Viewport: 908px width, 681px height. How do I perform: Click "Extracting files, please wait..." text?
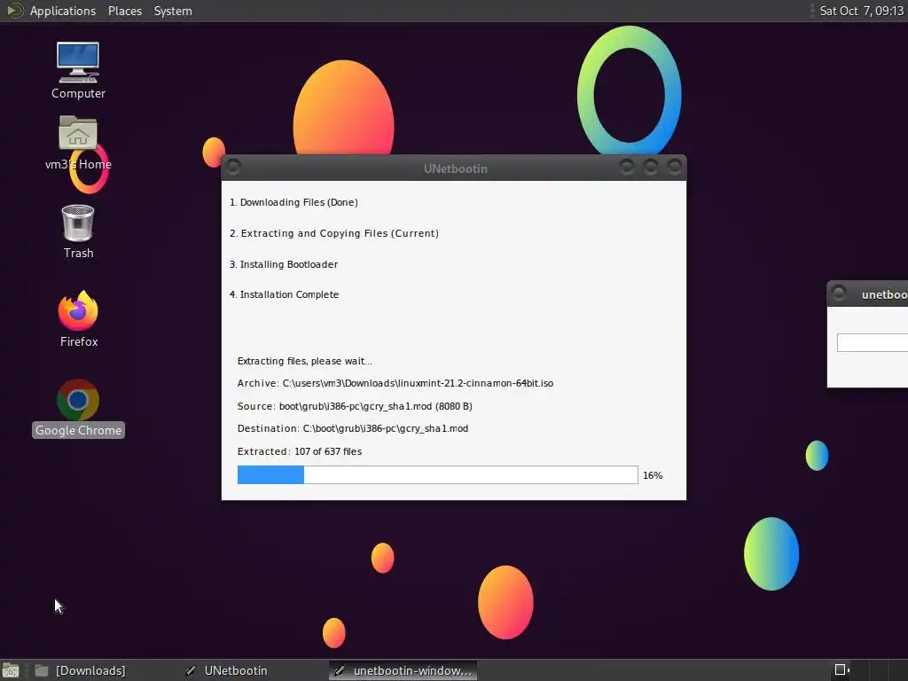pyautogui.click(x=305, y=361)
